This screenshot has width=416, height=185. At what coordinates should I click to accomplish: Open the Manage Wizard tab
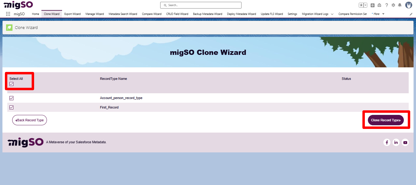point(95,14)
